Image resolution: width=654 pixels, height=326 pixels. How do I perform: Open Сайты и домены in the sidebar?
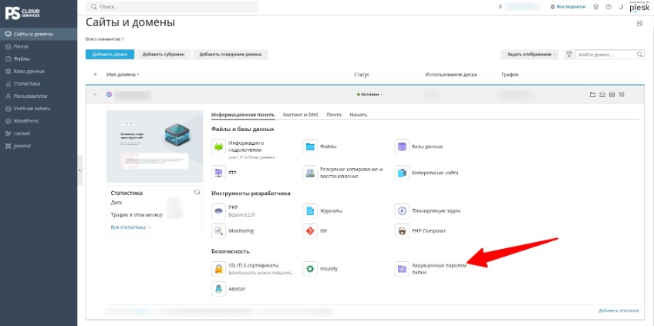point(39,34)
